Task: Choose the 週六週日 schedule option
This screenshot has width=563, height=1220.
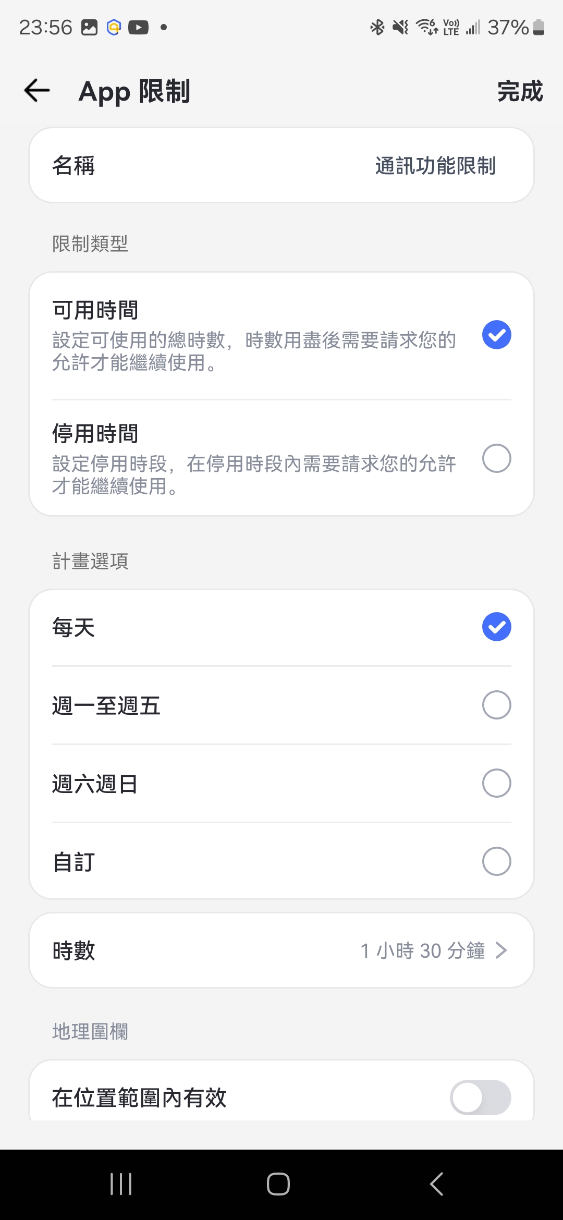Action: click(496, 783)
